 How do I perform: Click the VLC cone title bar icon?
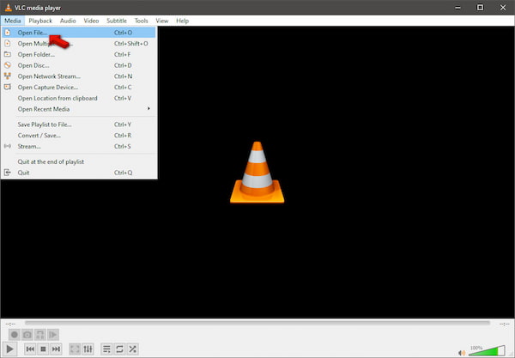click(x=9, y=8)
